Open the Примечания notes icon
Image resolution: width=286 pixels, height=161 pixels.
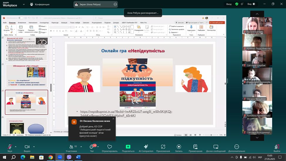195,147
